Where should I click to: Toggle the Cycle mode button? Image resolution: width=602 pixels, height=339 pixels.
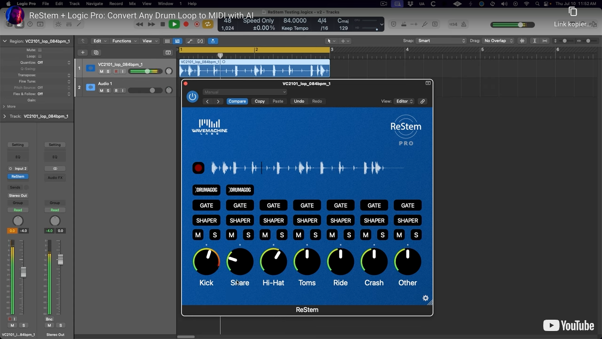208,24
